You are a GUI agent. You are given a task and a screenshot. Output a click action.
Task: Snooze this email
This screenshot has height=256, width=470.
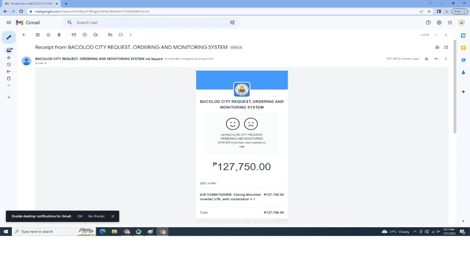click(85, 35)
